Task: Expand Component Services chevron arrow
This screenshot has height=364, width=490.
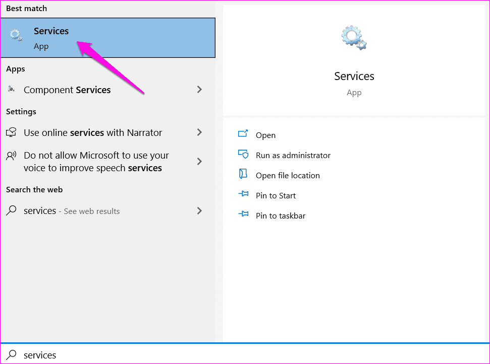Action: pyautogui.click(x=199, y=90)
